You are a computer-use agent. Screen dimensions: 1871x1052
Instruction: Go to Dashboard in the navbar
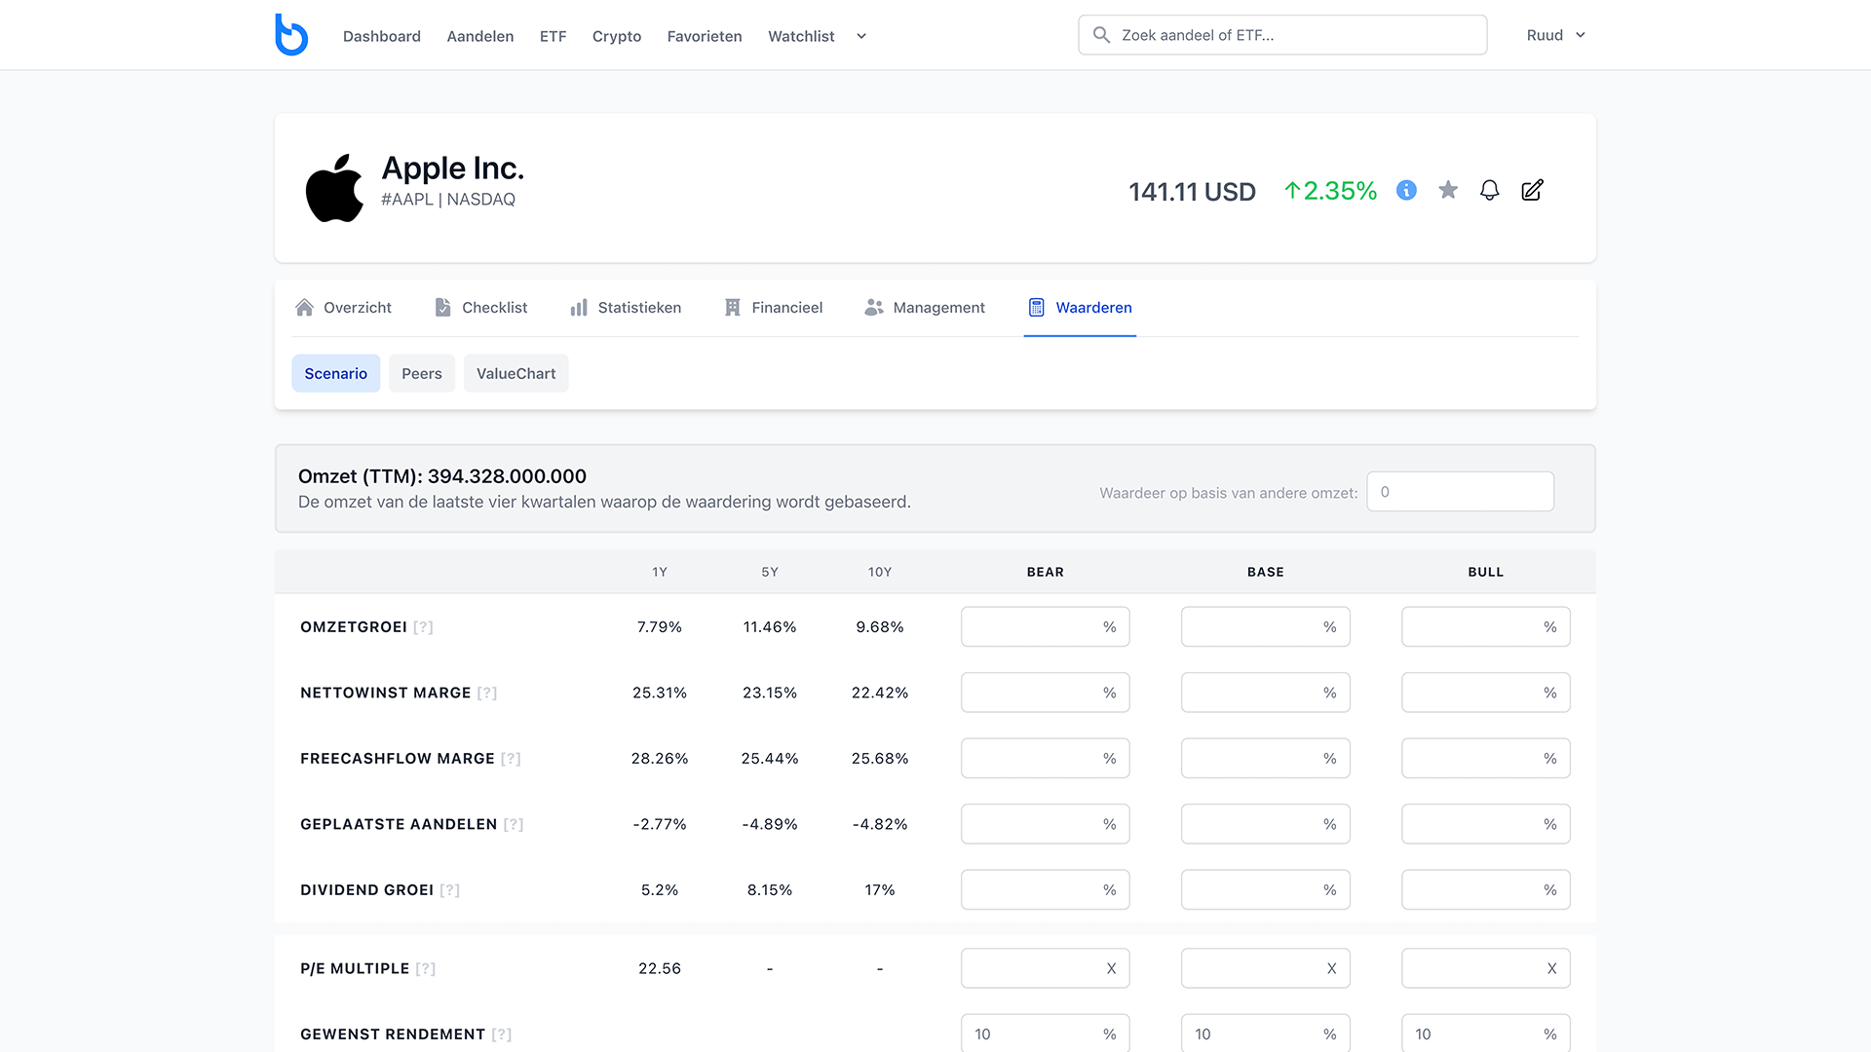coord(382,36)
